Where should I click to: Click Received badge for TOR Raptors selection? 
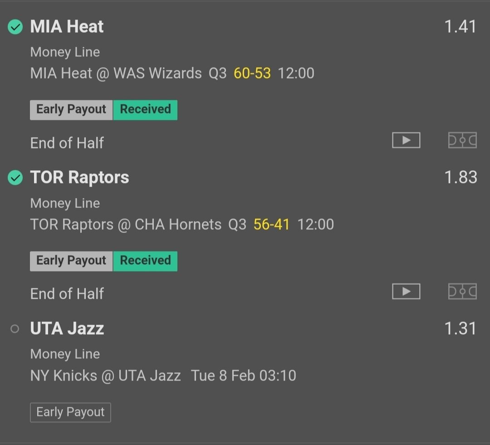coord(145,261)
